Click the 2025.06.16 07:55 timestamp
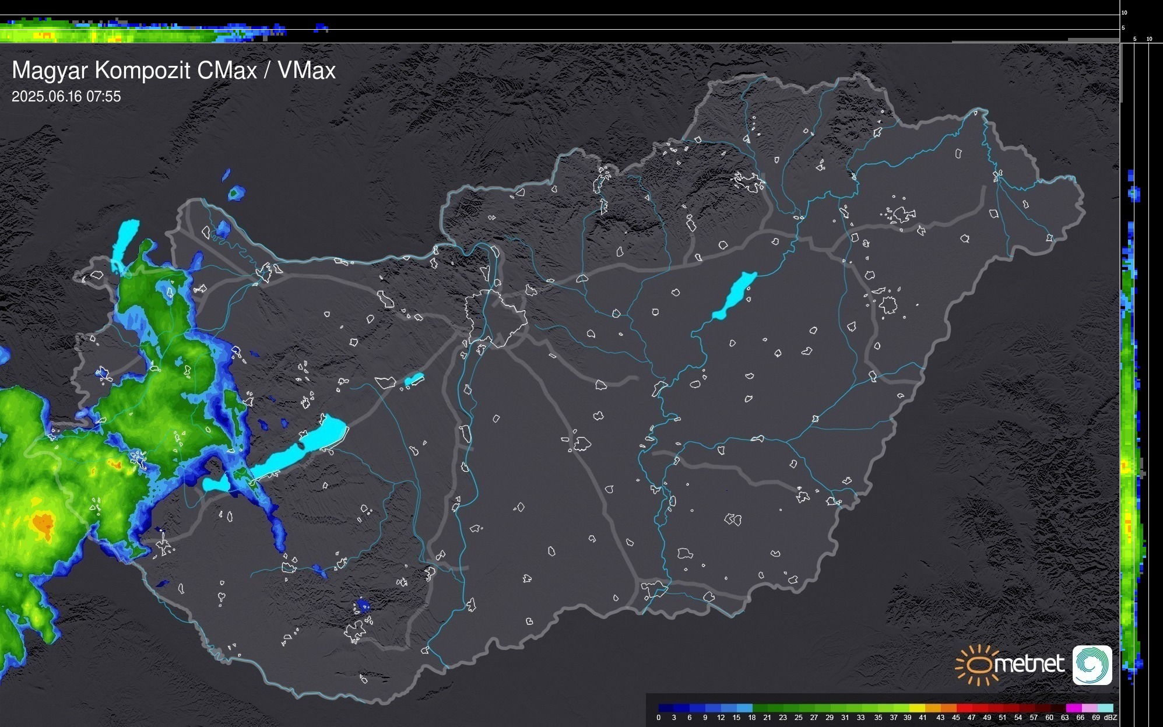Viewport: 1163px width, 727px height. [x=66, y=96]
